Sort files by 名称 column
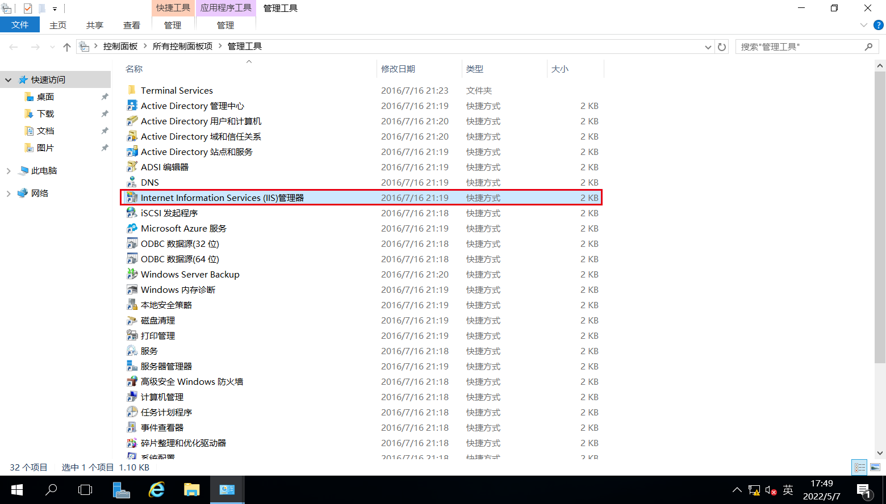 [x=134, y=69]
